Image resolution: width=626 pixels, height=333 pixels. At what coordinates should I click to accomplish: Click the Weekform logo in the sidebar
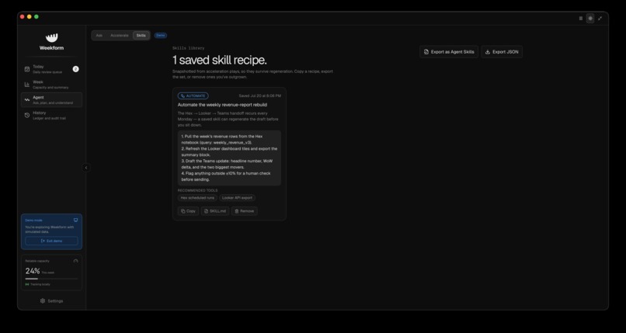pyautogui.click(x=51, y=42)
